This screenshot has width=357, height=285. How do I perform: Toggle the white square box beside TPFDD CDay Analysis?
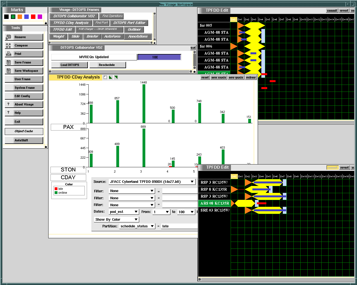point(105,77)
